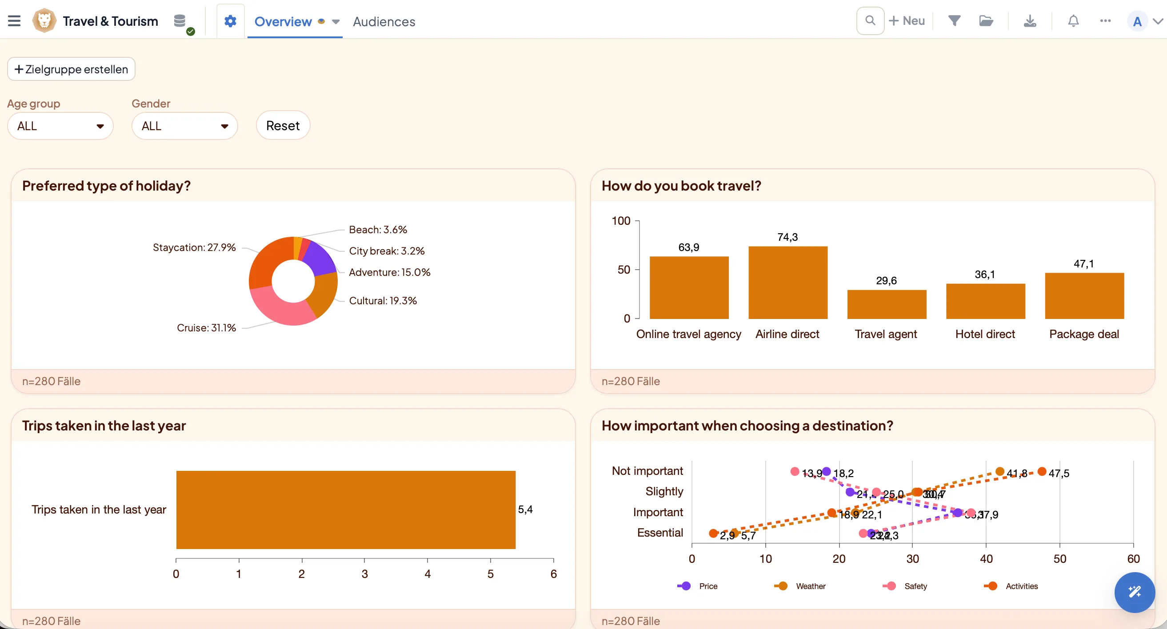Screen dimensions: 1167x629
Task: Click the 'Staycation: 27.9%' label
Action: tap(194, 247)
